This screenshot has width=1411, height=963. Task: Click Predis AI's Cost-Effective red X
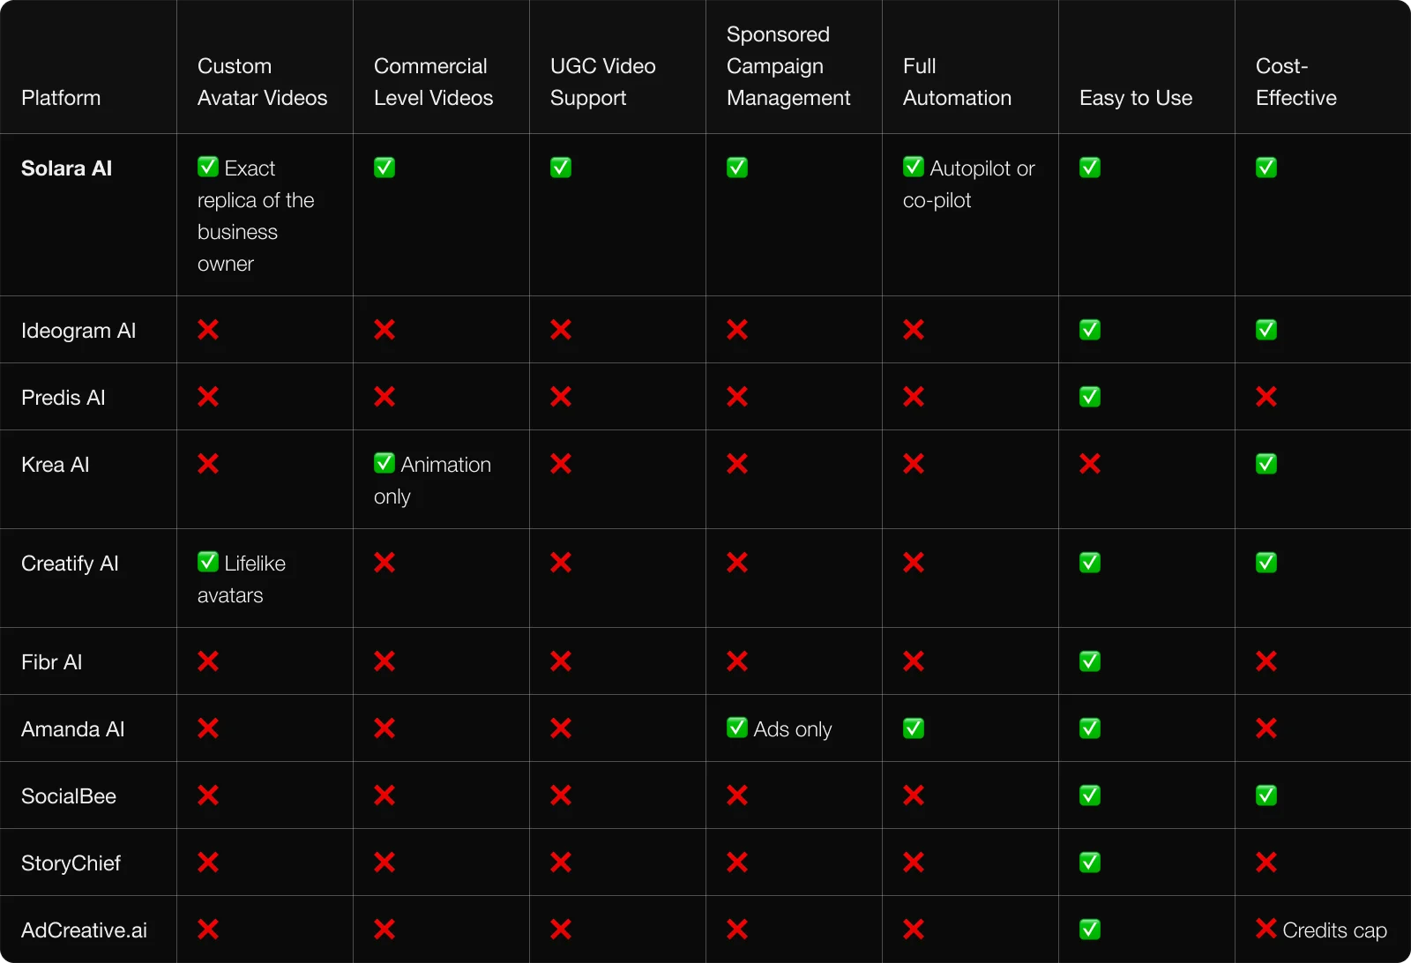(x=1266, y=397)
